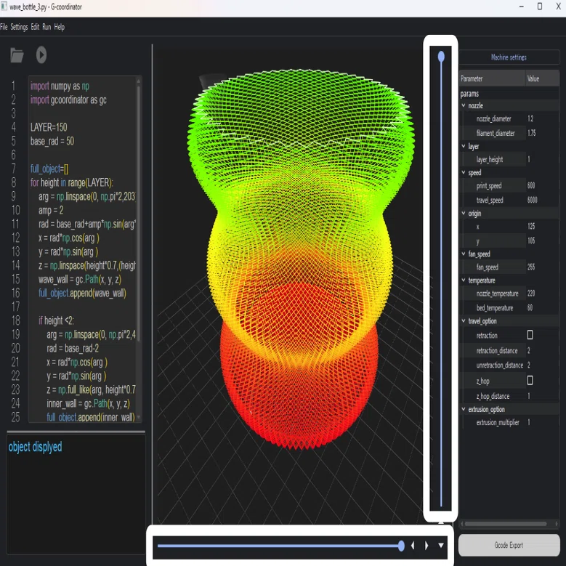The image size is (566, 566).
Task: Switch to Machine settings tab
Action: pyautogui.click(x=509, y=57)
